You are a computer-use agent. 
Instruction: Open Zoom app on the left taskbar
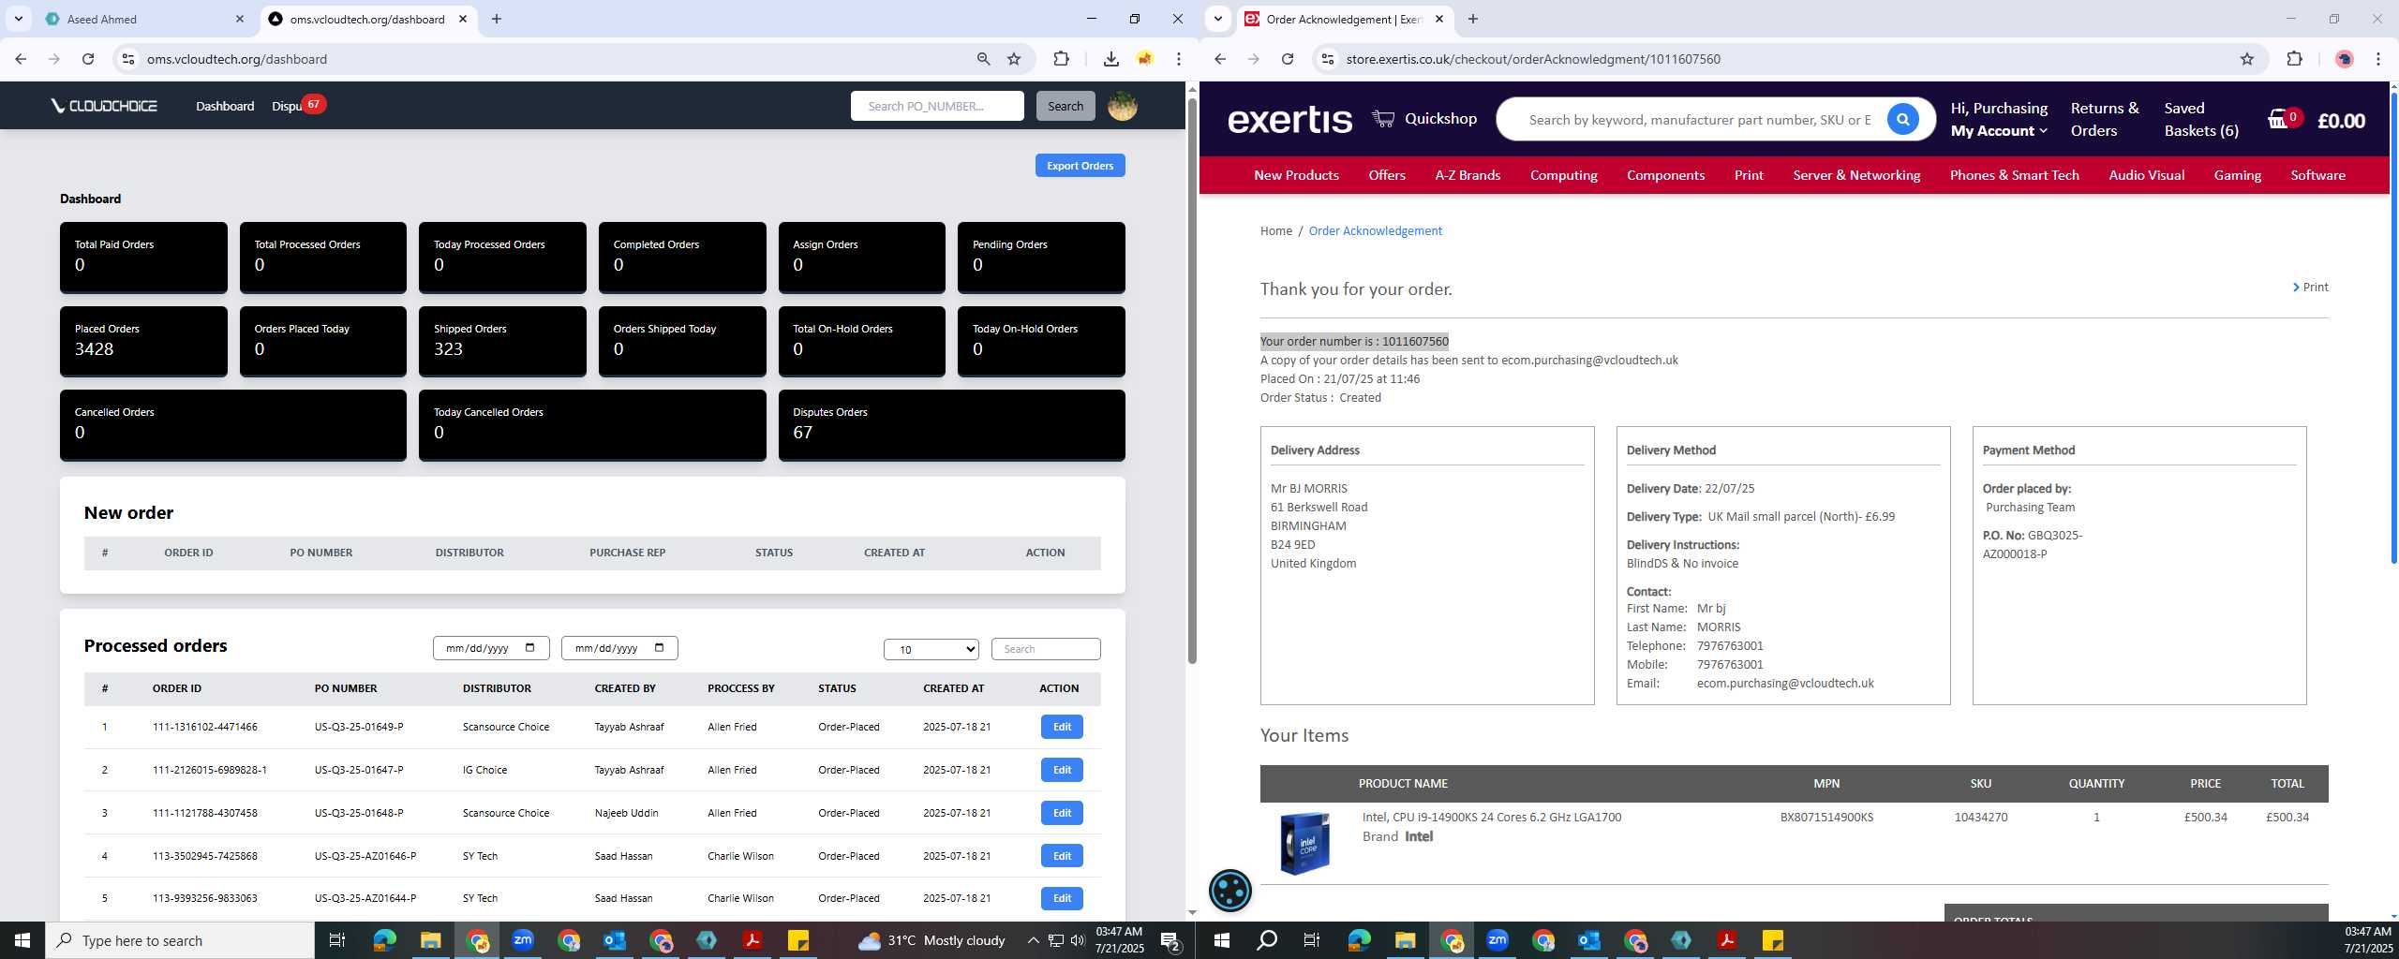coord(523,940)
